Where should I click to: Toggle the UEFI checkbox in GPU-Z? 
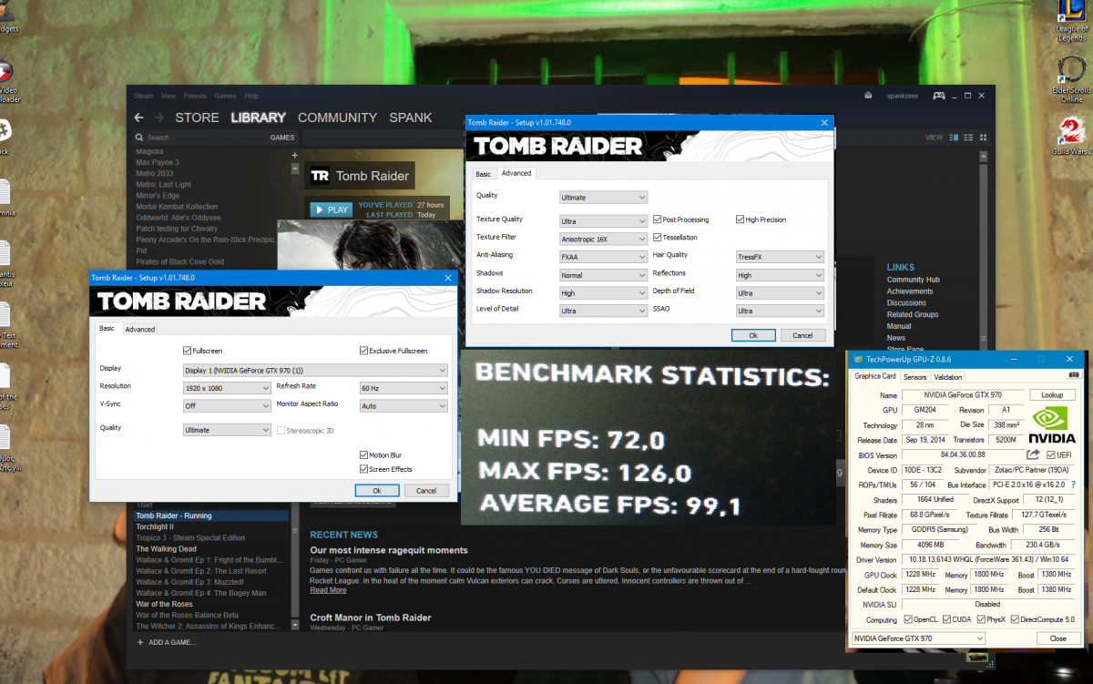pyautogui.click(x=1052, y=454)
